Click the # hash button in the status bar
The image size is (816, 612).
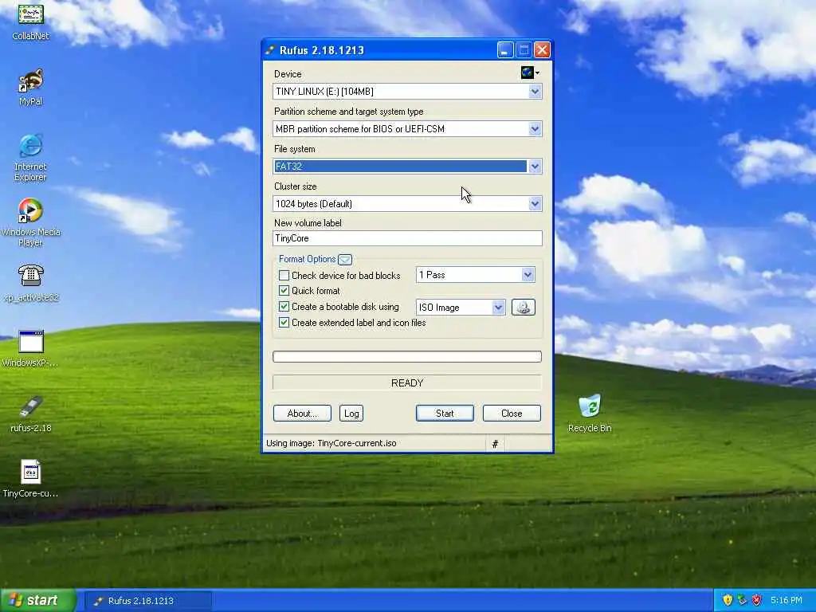tap(495, 443)
